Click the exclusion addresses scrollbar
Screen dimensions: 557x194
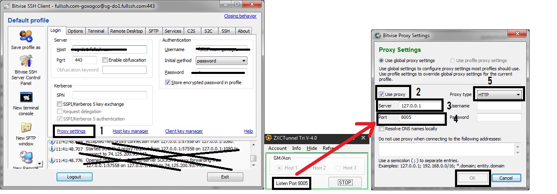[x=519, y=149]
